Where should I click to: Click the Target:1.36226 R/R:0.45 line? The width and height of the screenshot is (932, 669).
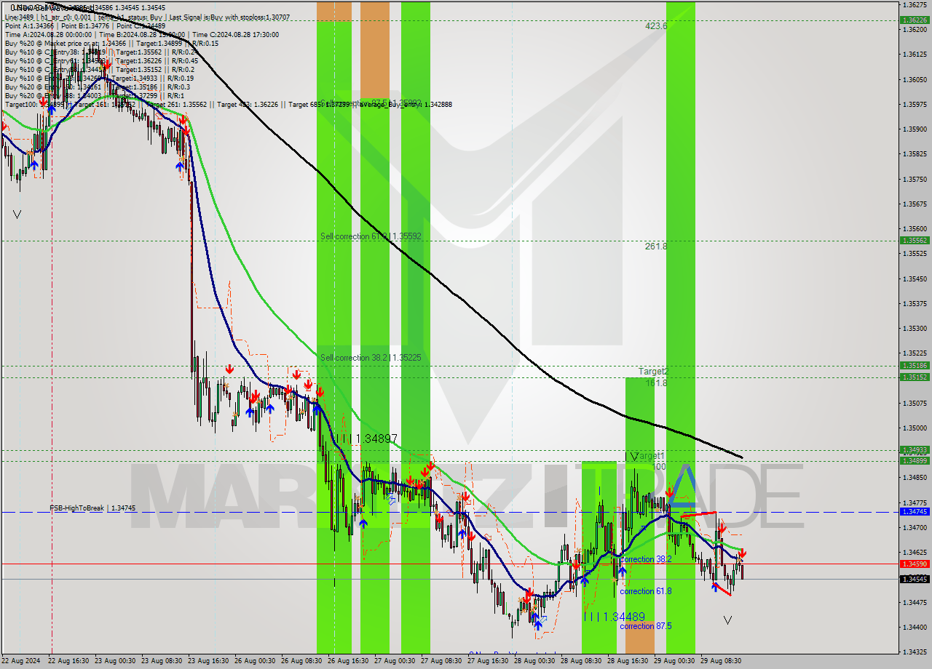click(x=101, y=60)
